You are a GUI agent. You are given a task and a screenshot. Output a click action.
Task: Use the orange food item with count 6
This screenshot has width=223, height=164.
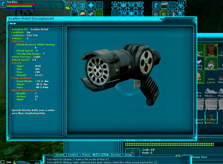(83, 13)
